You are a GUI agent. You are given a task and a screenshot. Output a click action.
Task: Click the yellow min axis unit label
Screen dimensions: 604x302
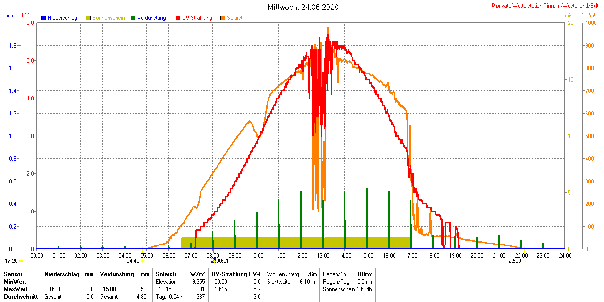(569, 16)
